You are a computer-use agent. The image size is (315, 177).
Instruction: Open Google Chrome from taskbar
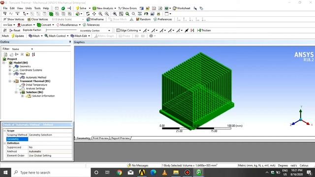coord(119,173)
